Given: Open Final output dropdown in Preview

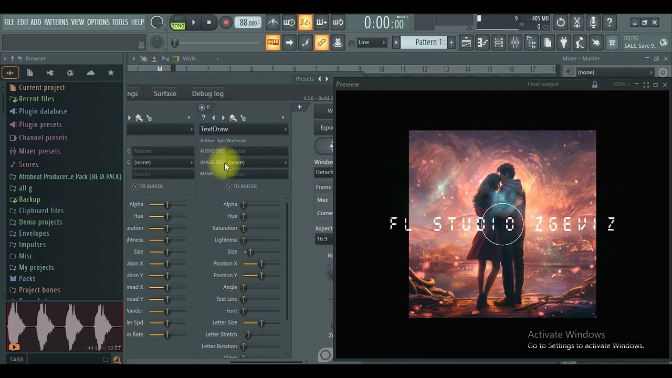Looking at the screenshot, I should click(x=543, y=85).
